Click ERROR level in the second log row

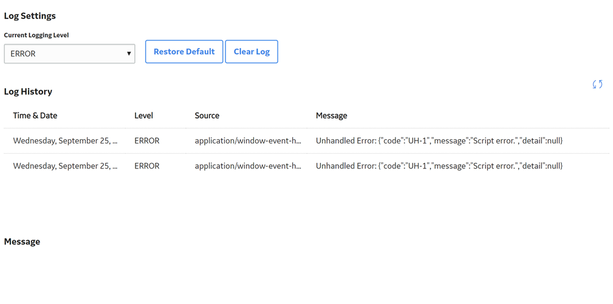[147, 166]
